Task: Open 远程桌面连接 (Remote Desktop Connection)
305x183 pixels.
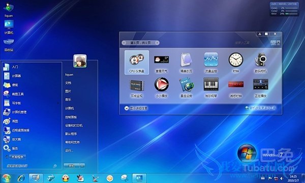Action: (31, 130)
